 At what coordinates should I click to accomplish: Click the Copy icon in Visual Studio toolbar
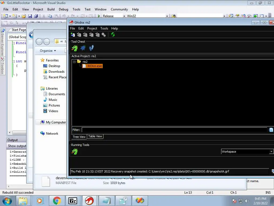click(50, 16)
